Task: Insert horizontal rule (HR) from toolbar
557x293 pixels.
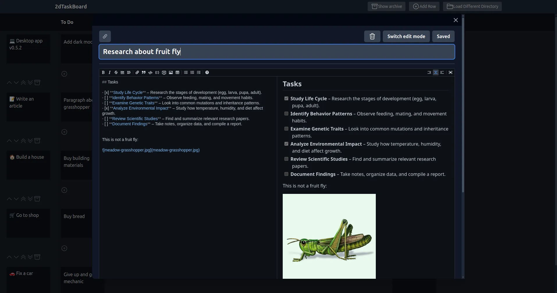Action: [x=122, y=72]
